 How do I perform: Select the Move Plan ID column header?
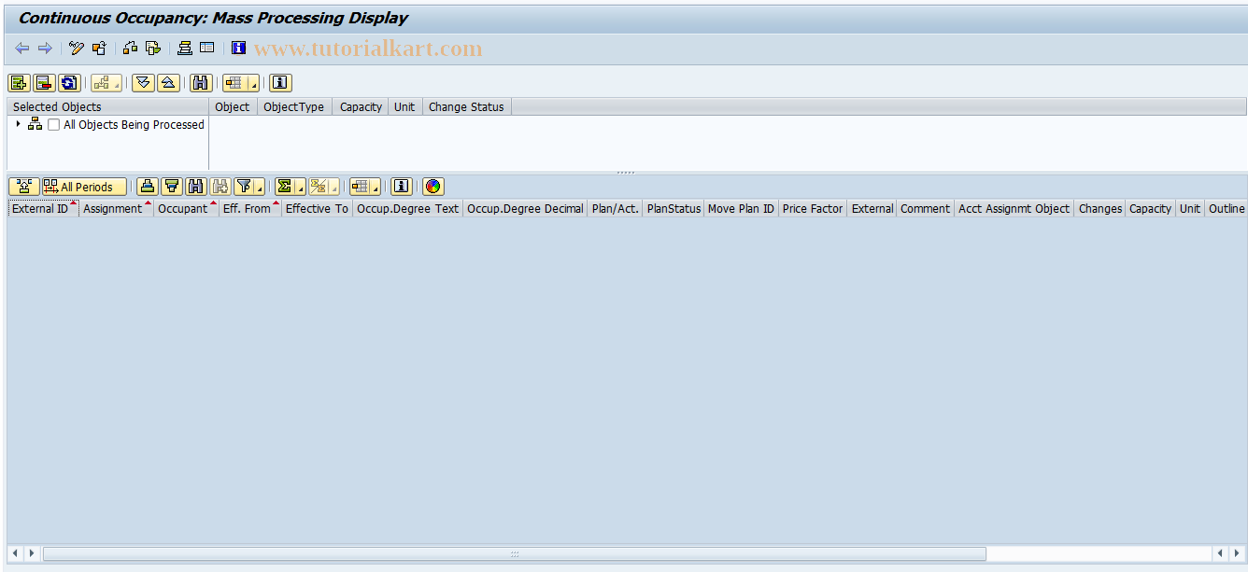coord(741,208)
